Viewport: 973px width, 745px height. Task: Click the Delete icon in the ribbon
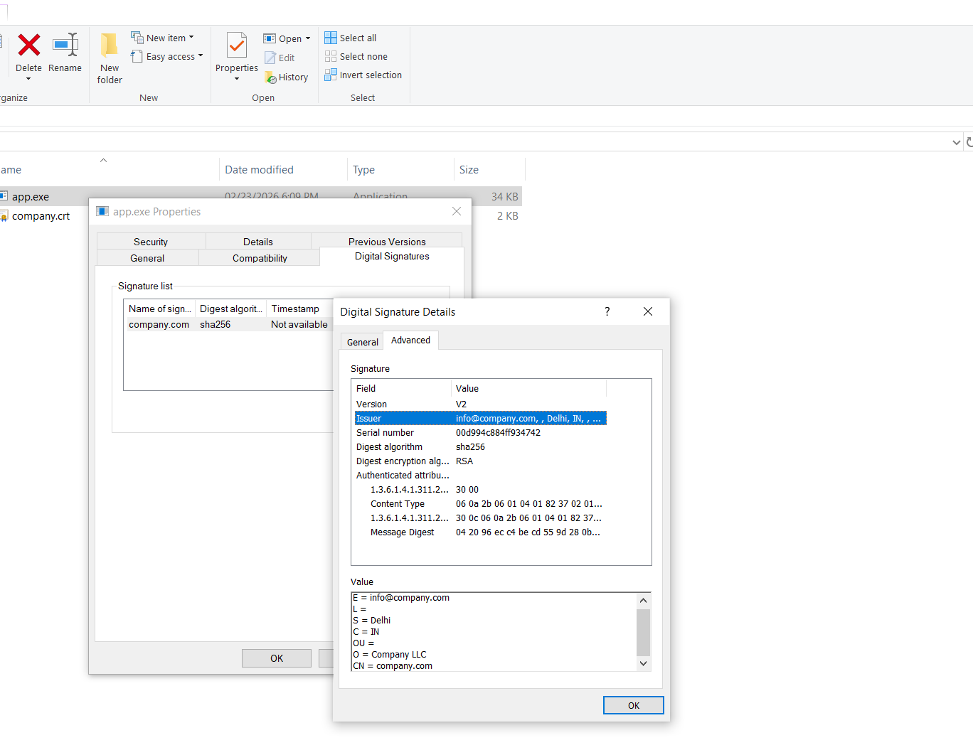28,45
